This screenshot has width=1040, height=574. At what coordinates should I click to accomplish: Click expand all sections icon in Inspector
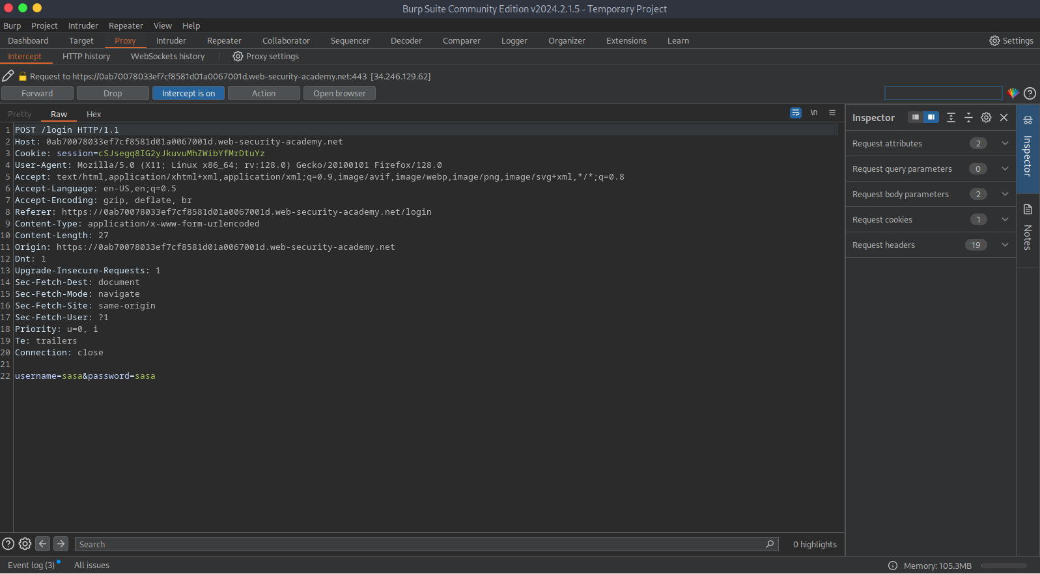click(x=951, y=118)
